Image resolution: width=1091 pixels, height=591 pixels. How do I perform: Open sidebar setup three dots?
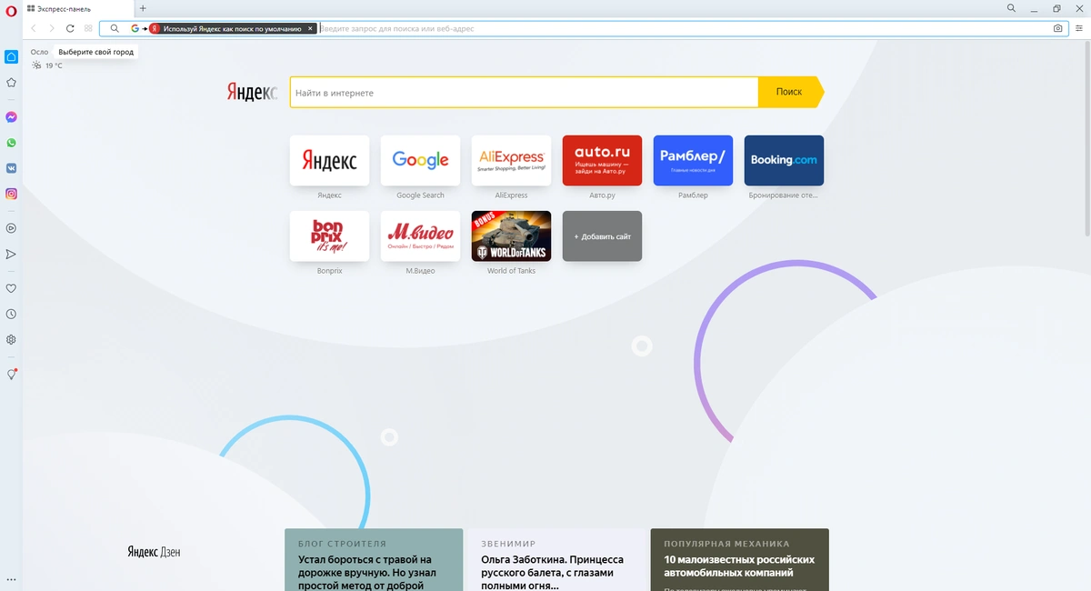[x=11, y=580]
